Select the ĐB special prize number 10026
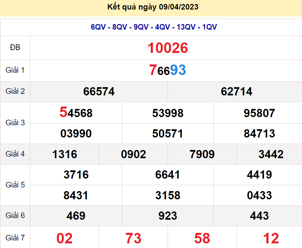Screen dimensions: 302x248 click(x=168, y=48)
